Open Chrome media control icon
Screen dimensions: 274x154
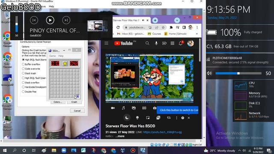[x=178, y=27]
